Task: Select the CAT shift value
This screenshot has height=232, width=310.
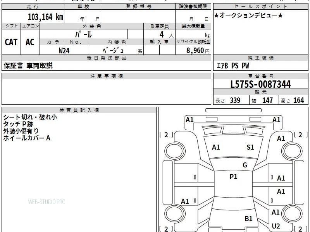Action: click(x=11, y=42)
